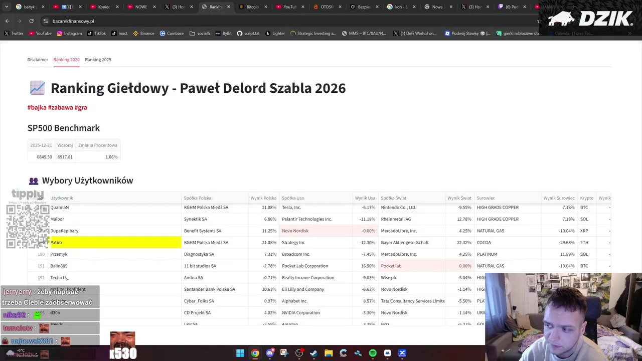Image resolution: width=642 pixels, height=361 pixels.
Task: Open the ByBit bookmark
Action: 224,34
